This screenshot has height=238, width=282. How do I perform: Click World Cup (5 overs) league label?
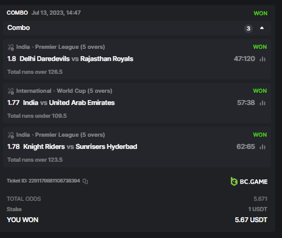pyautogui.click(x=85, y=91)
